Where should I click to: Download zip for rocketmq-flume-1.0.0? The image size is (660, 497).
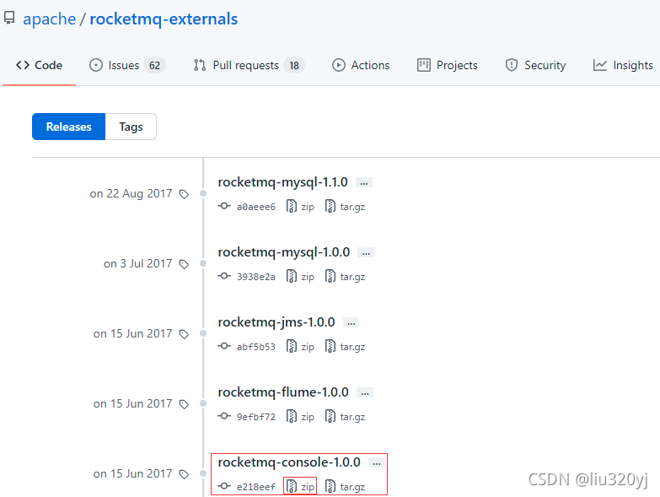point(300,416)
